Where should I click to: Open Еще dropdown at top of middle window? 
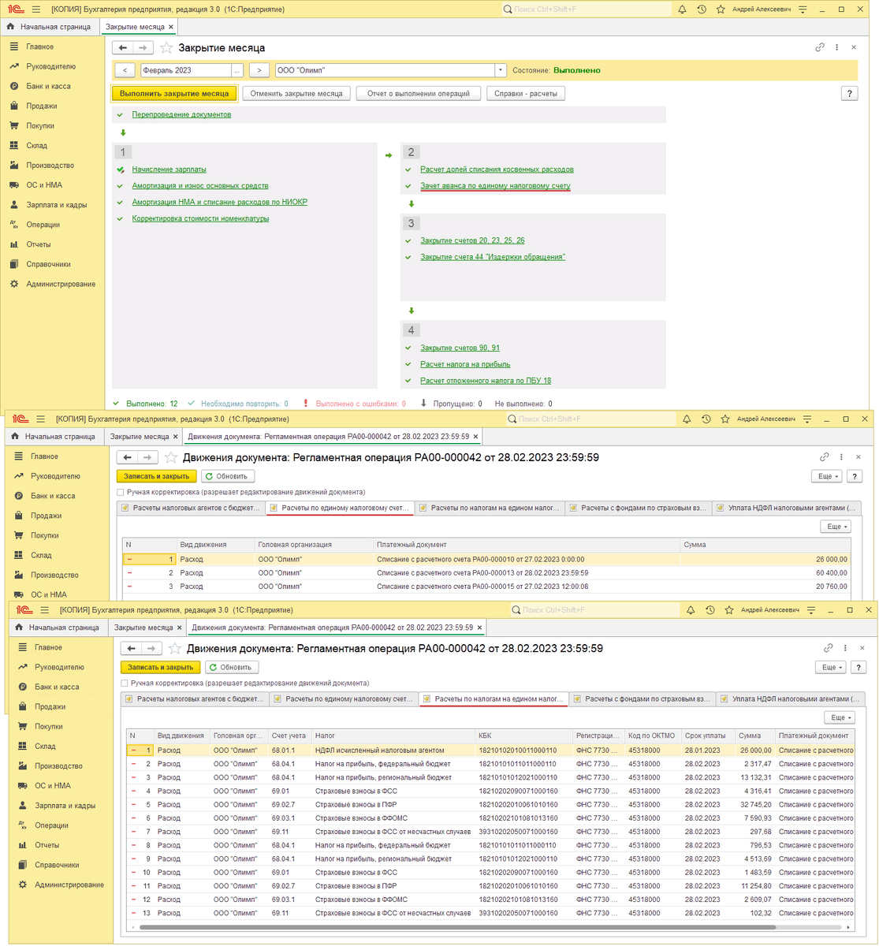[x=827, y=476]
